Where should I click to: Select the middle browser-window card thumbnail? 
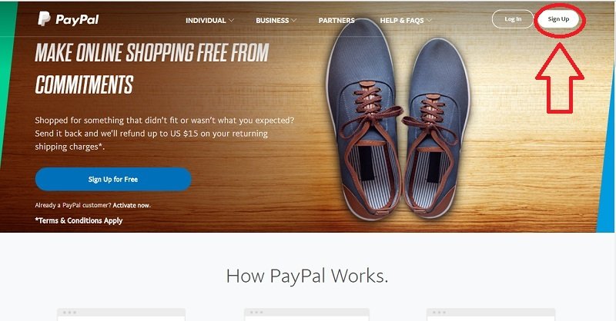click(306, 314)
